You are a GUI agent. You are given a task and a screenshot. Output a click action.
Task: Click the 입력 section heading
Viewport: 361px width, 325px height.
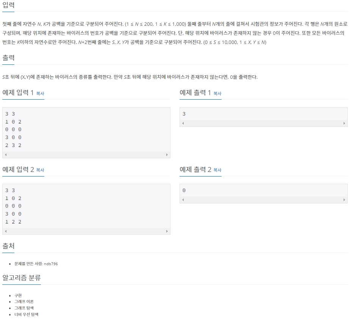(x=8, y=5)
